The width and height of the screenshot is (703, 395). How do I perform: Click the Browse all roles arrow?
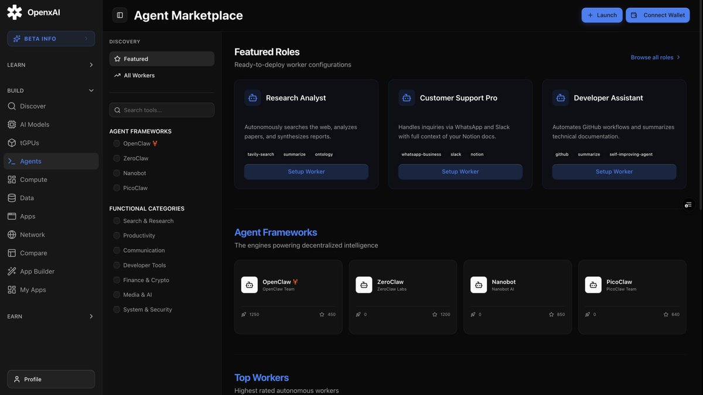(x=678, y=57)
